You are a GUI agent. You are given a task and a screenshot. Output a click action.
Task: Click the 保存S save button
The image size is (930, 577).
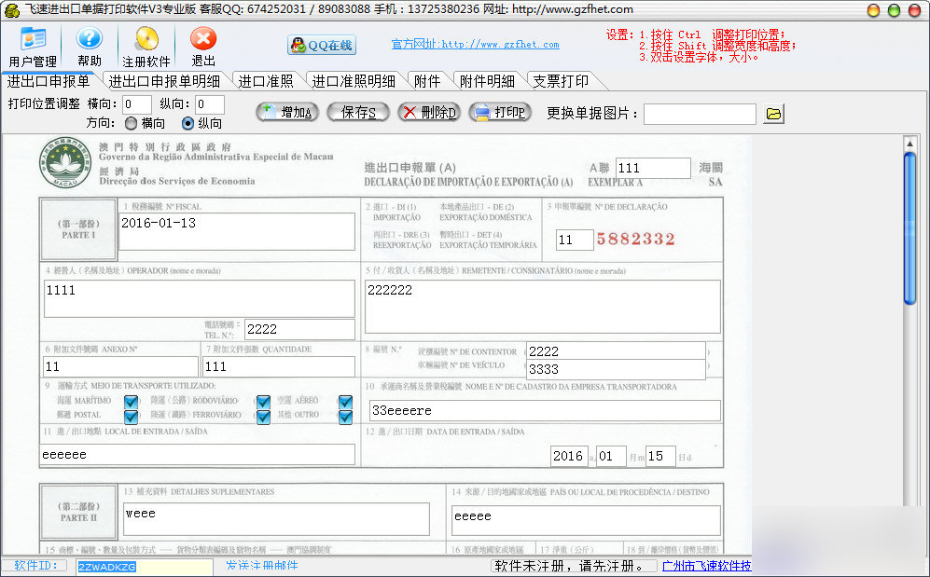(358, 113)
